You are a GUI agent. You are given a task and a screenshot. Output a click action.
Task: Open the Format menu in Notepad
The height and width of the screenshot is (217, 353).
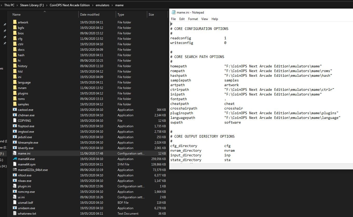(x=193, y=19)
